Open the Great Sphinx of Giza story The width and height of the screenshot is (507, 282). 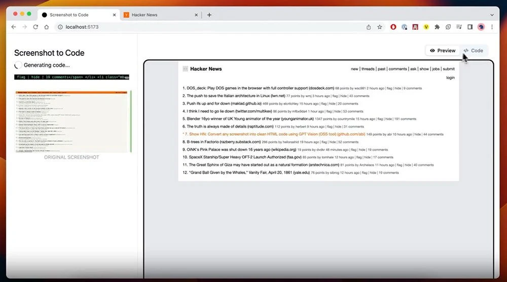point(264,165)
